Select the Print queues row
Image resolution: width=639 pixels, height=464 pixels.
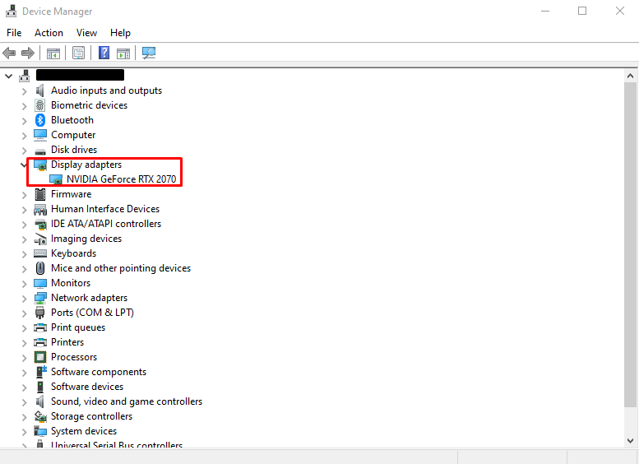(x=78, y=327)
